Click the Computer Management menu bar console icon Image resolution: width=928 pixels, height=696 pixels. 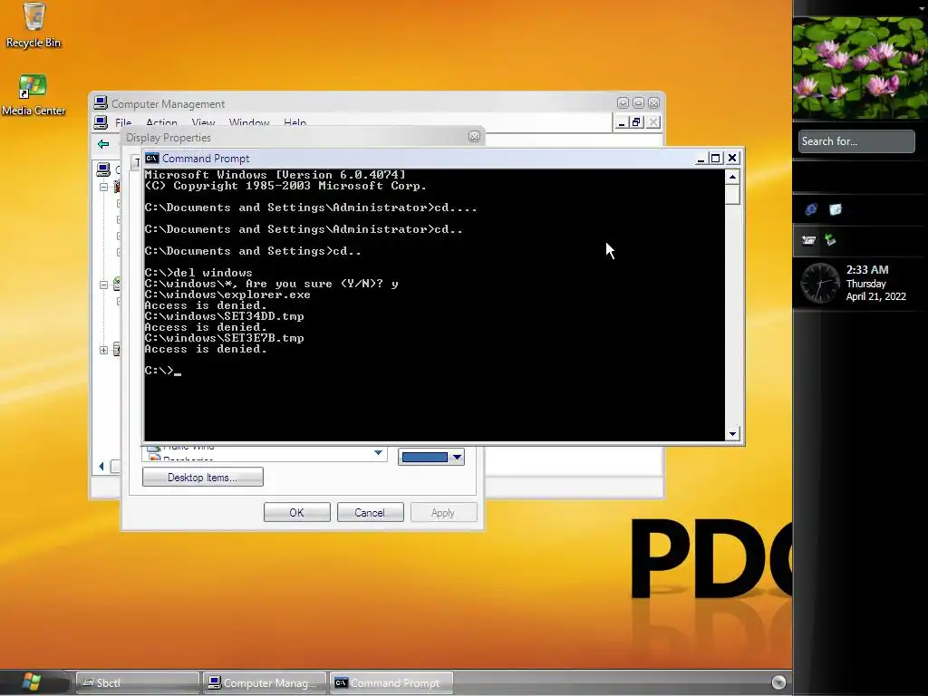click(101, 122)
